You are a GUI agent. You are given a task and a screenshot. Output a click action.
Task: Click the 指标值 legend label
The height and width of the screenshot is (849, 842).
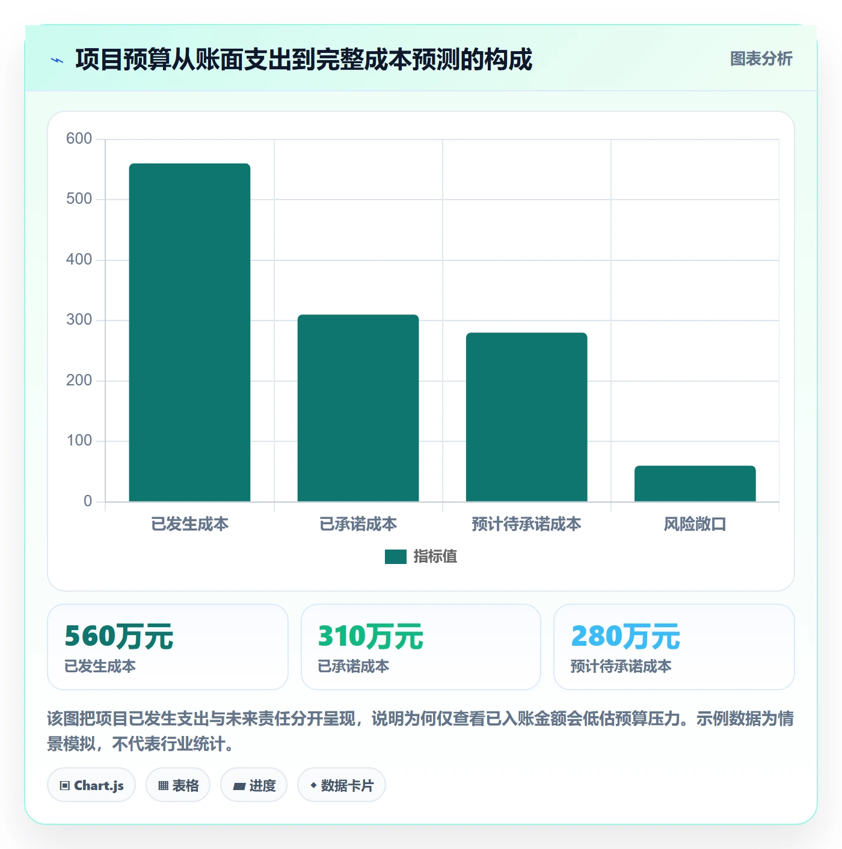(x=435, y=557)
